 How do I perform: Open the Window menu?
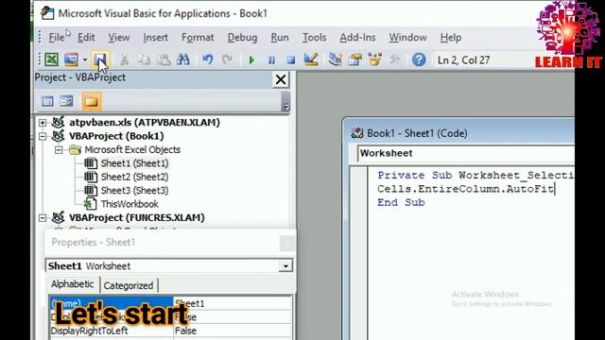point(407,38)
